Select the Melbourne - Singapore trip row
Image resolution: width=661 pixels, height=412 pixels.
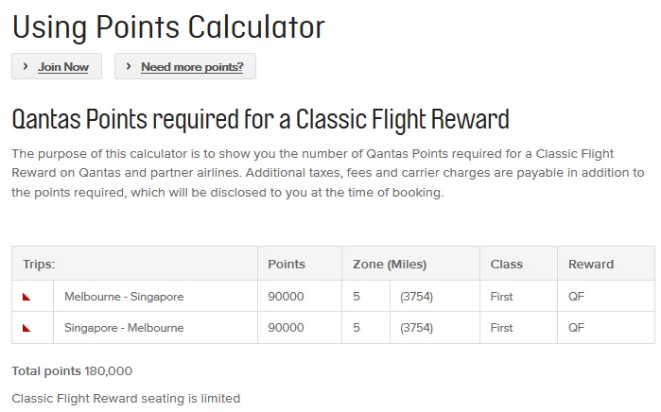coord(124,297)
